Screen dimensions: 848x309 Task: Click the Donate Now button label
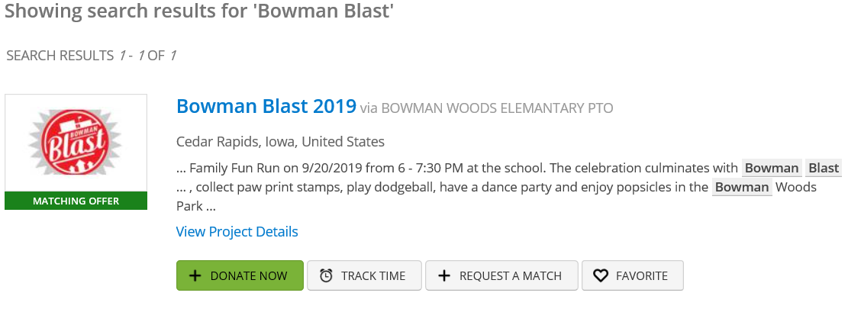(x=249, y=275)
